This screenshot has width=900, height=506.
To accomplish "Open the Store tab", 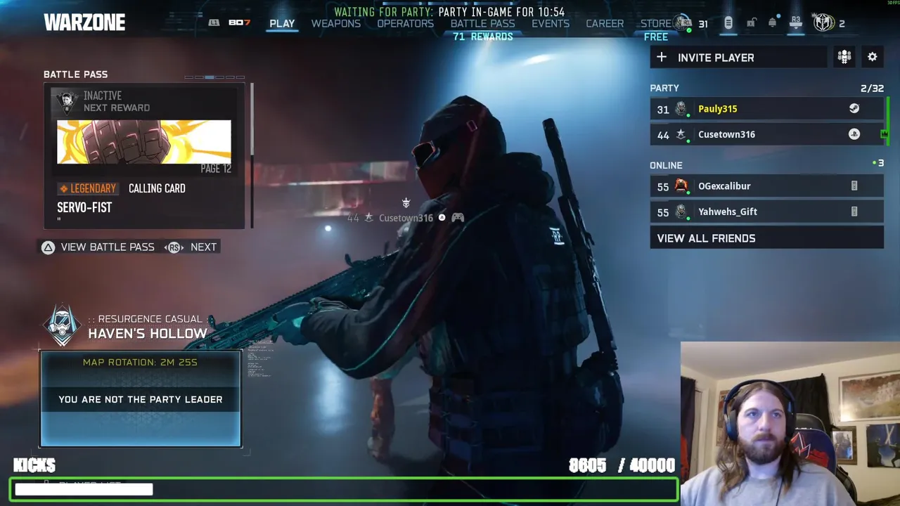I will coord(656,23).
